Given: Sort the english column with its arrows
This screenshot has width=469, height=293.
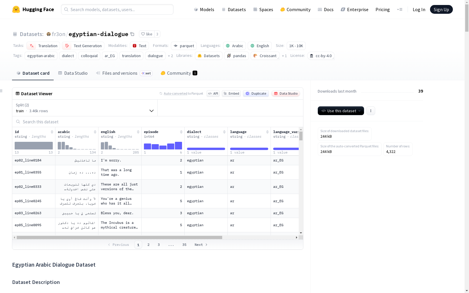Looking at the screenshot, I should tap(138, 132).
